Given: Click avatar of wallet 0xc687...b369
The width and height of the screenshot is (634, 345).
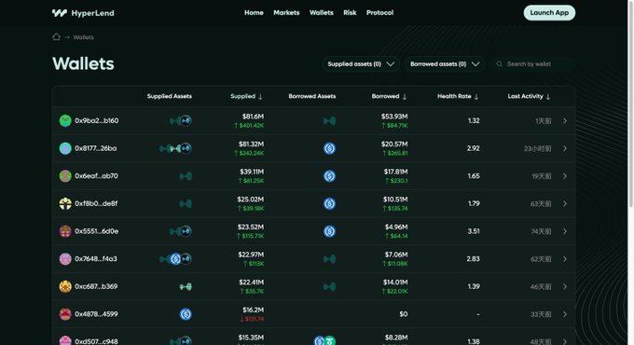Looking at the screenshot, I should coord(65,286).
